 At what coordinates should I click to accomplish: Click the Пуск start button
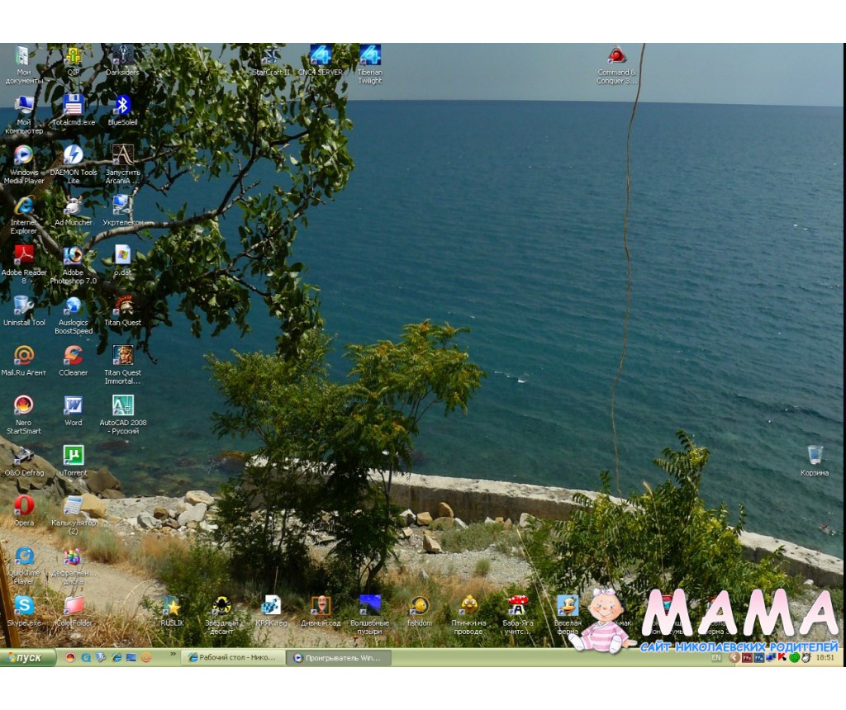[x=29, y=658]
